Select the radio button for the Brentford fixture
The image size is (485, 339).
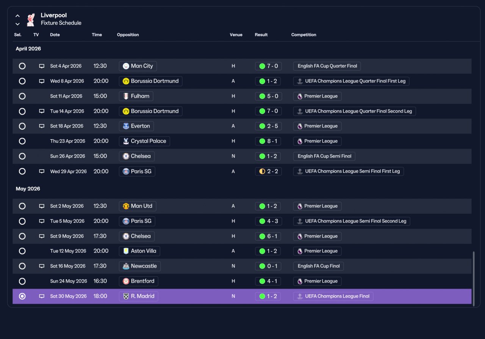22,281
